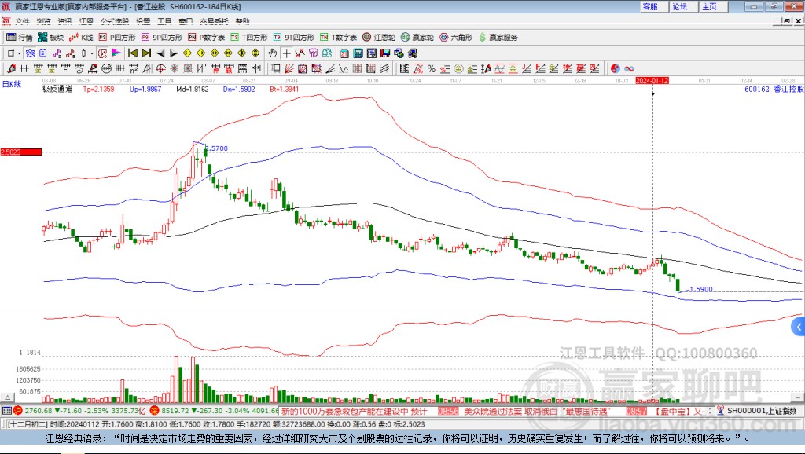The height and width of the screenshot is (454, 805).
Task: Open the 9T四方形 tool
Action: coord(294,38)
